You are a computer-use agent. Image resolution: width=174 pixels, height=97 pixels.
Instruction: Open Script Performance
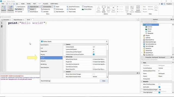(73, 7)
